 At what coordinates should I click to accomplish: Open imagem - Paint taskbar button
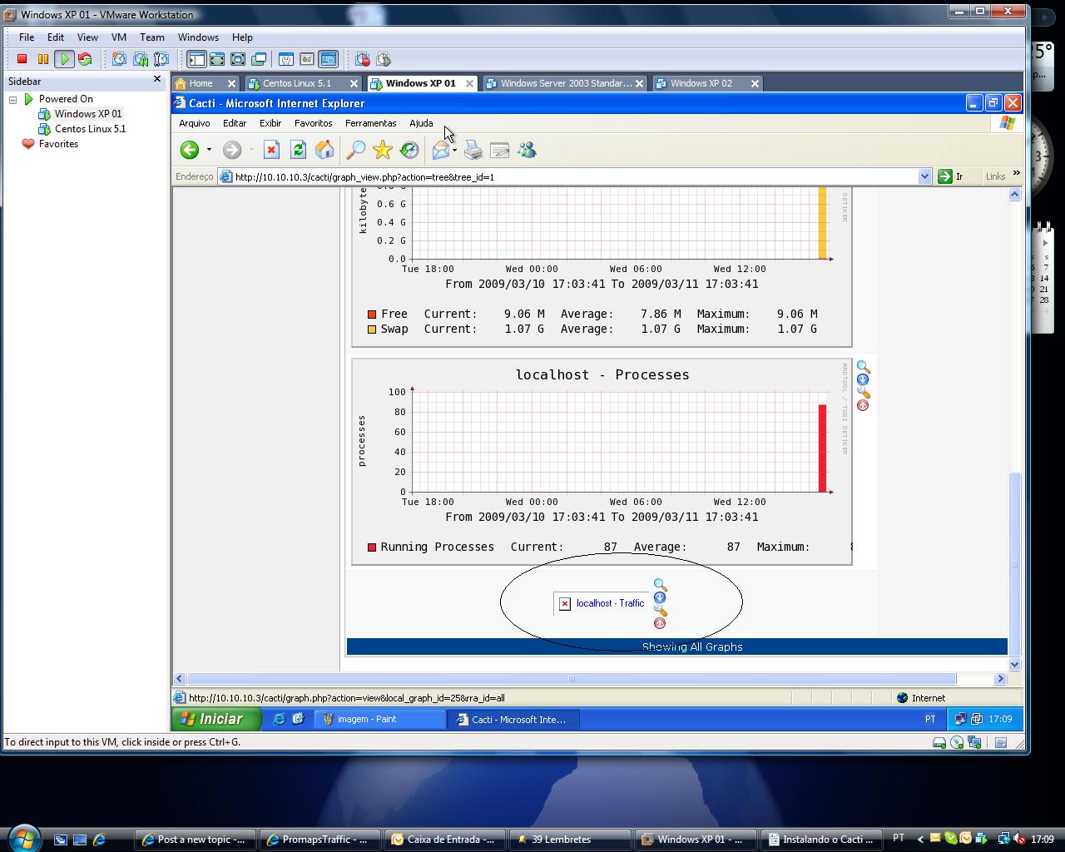[x=379, y=720]
